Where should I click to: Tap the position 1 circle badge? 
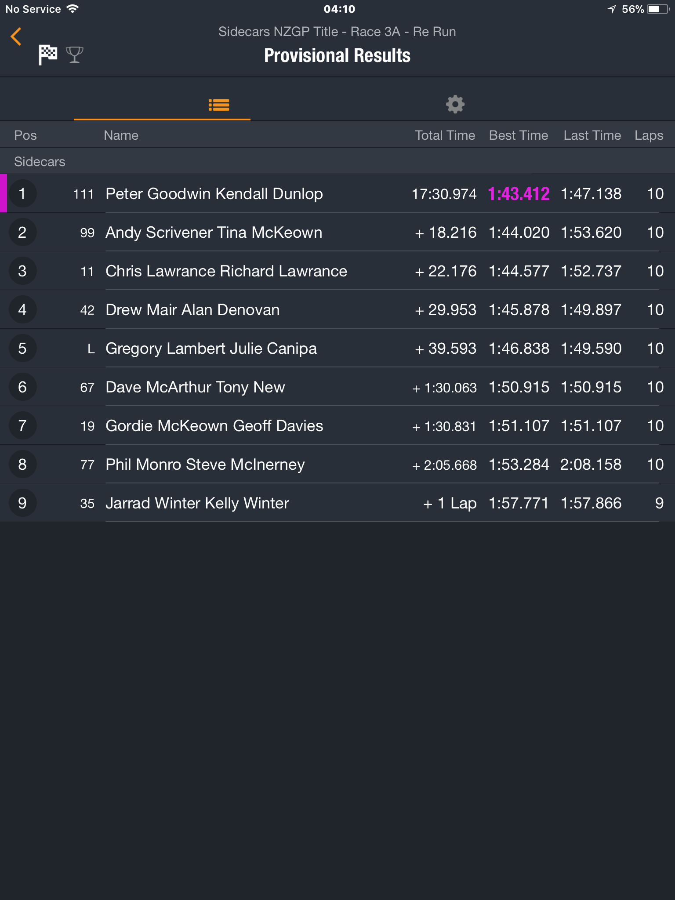point(22,194)
